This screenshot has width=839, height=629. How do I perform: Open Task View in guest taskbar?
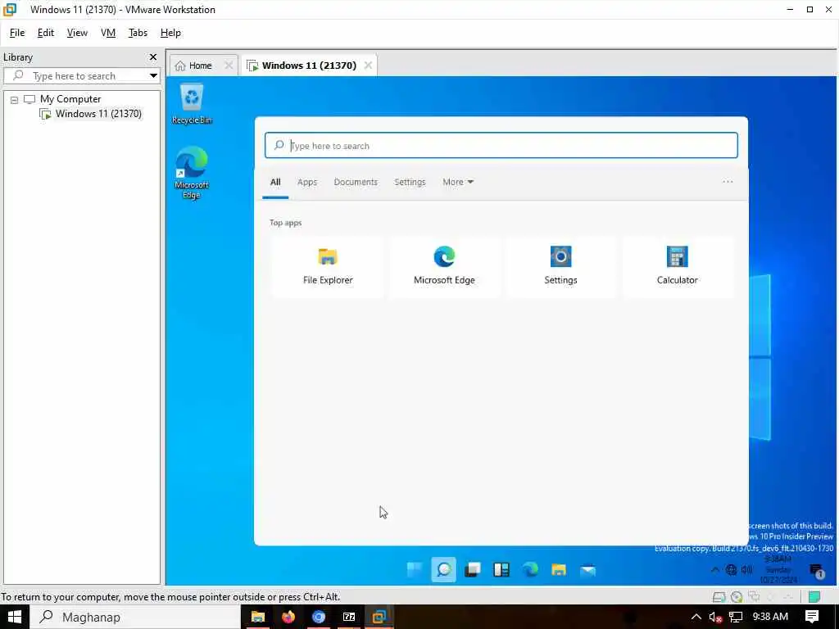pyautogui.click(x=473, y=570)
